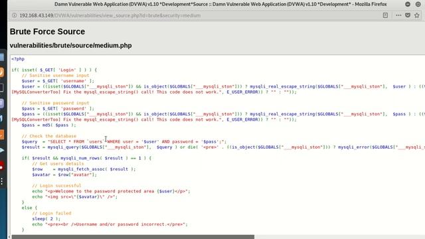Click the maximize button in the title bar

[418, 4]
